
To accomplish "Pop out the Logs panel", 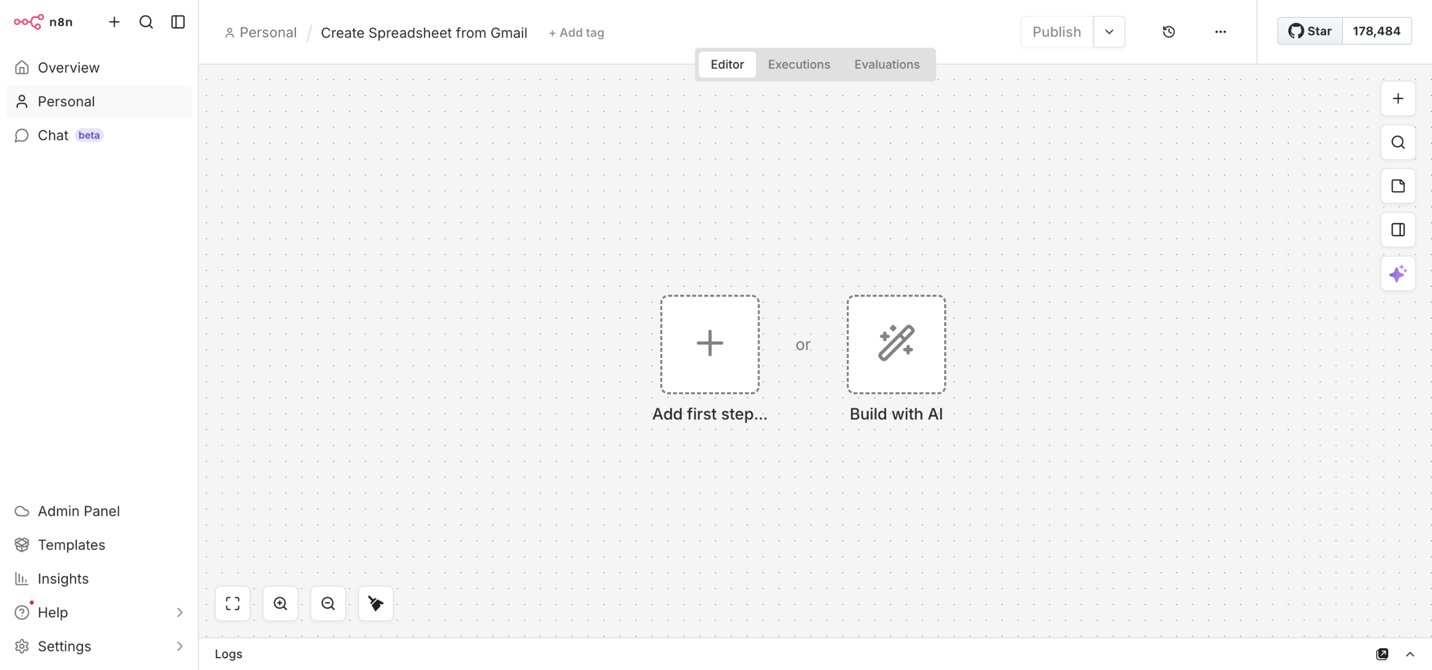I will click(1382, 654).
